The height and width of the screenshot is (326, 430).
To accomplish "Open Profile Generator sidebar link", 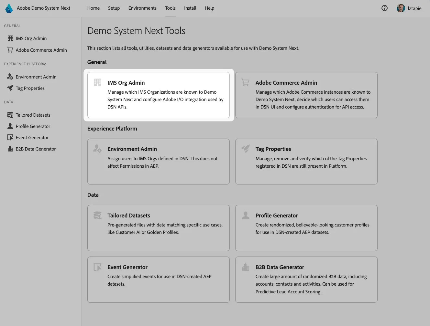I will [x=33, y=126].
